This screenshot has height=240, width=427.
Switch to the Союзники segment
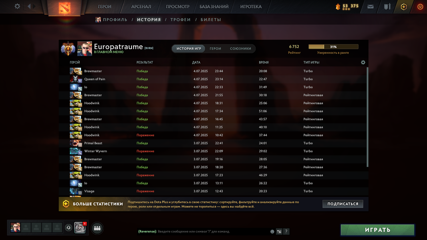(x=241, y=49)
